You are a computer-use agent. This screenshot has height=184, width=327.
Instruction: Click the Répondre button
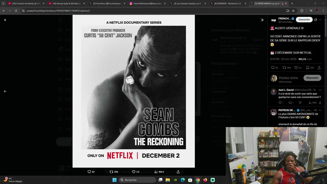click(x=312, y=78)
